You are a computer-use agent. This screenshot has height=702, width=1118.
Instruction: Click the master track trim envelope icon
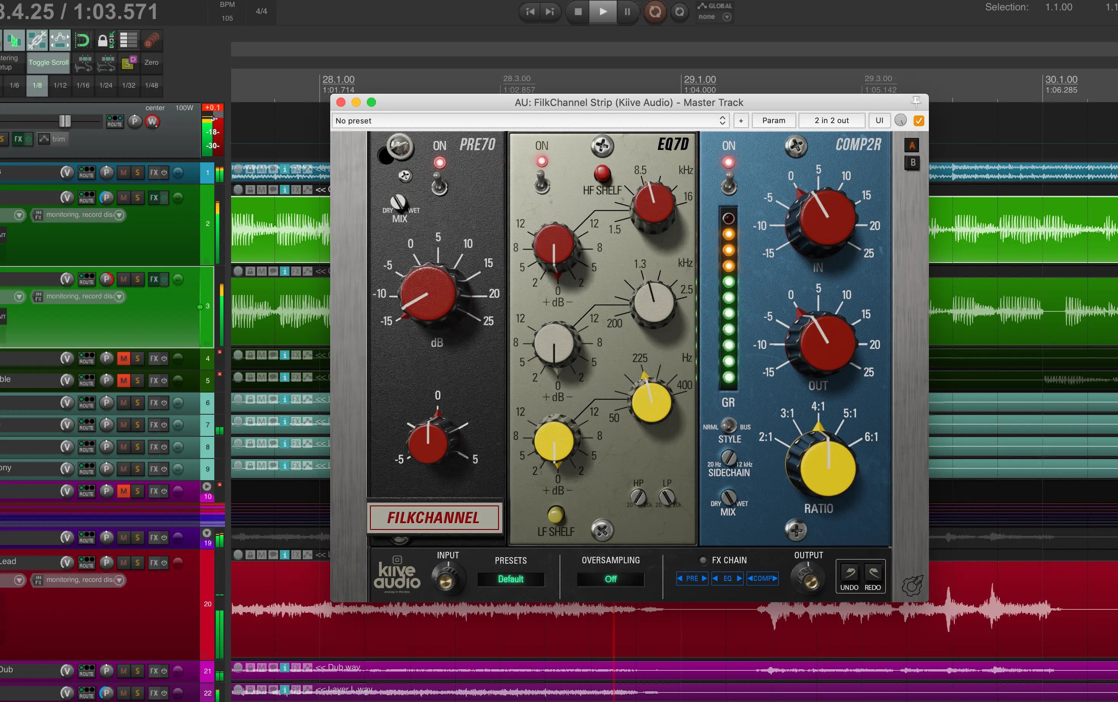[x=43, y=139]
